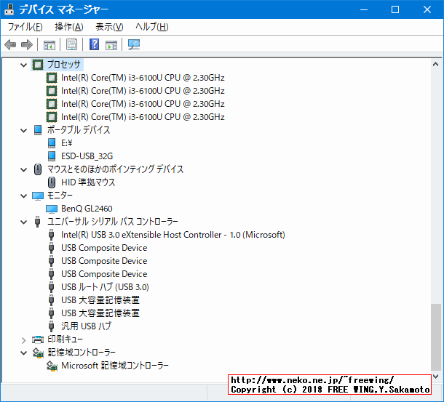The image size is (444, 402).
Task: Click the Forward arrow toolbar icon
Action: (x=27, y=44)
